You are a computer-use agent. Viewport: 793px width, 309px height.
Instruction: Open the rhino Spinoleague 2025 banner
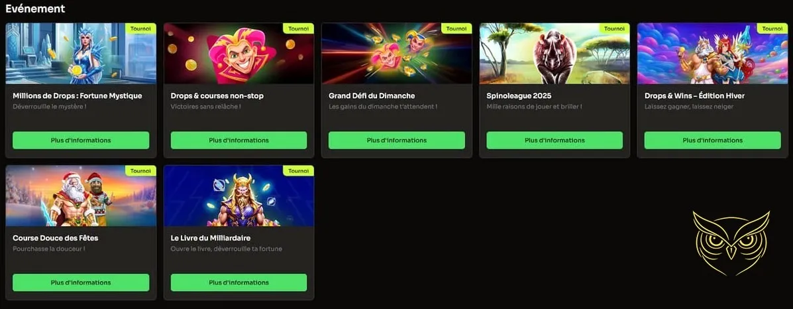click(555, 54)
